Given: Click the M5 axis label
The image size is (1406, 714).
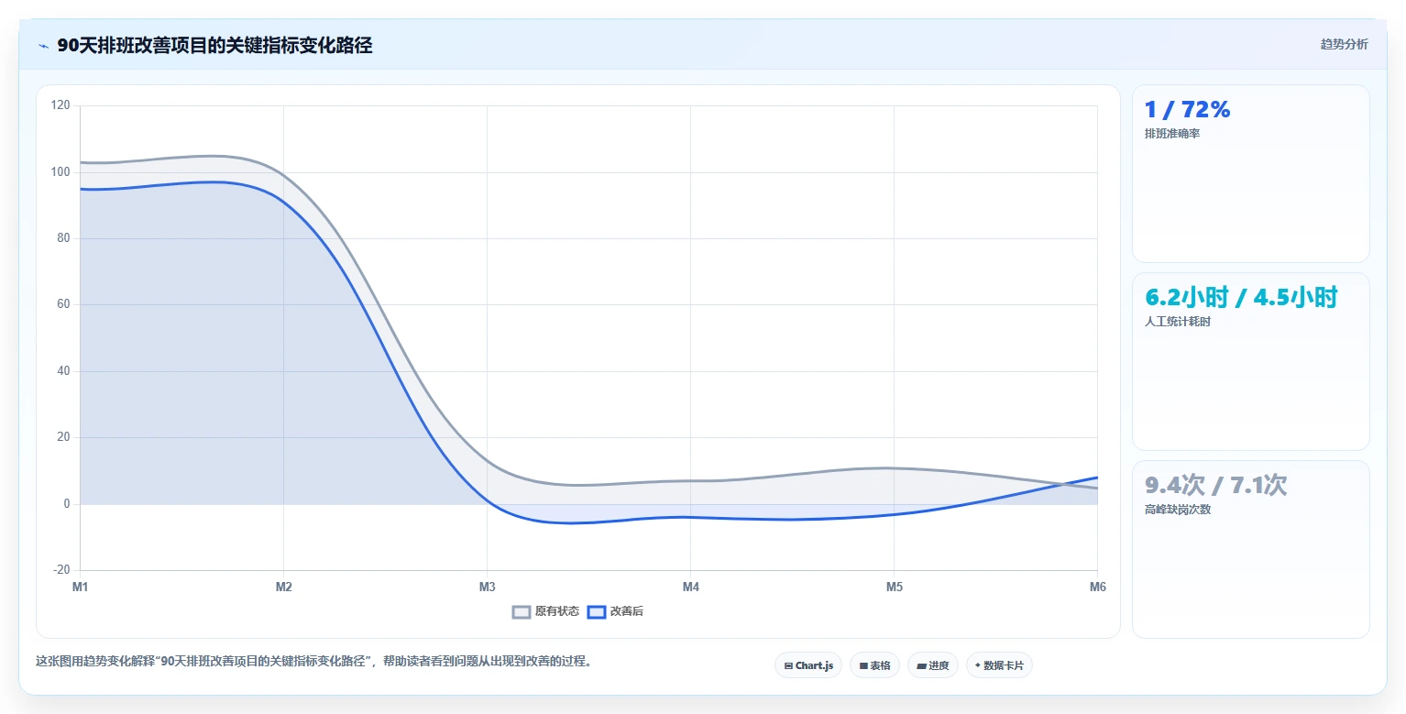Looking at the screenshot, I should [x=895, y=587].
